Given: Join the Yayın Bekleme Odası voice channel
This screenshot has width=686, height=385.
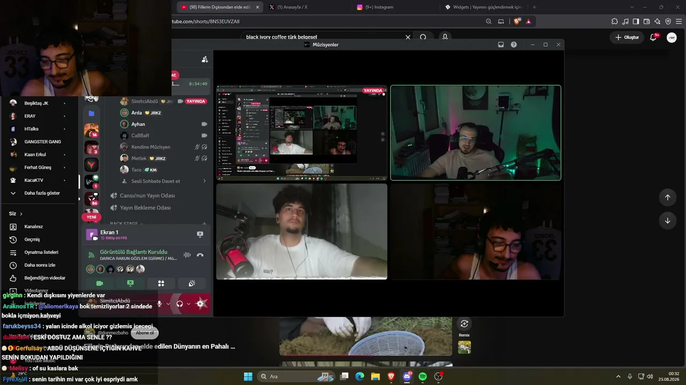Looking at the screenshot, I should pyautogui.click(x=145, y=207).
